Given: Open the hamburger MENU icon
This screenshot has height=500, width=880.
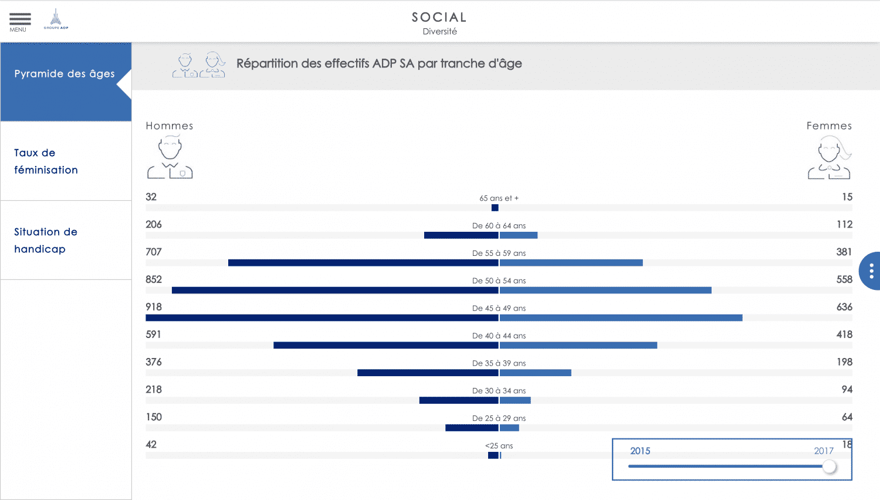Looking at the screenshot, I should [x=19, y=21].
